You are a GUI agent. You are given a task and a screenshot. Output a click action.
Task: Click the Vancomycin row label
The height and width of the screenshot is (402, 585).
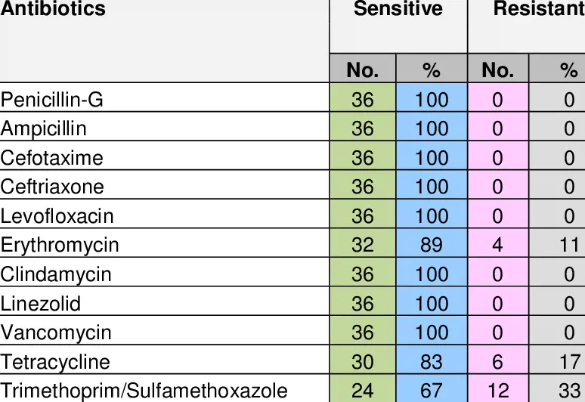pos(56,332)
